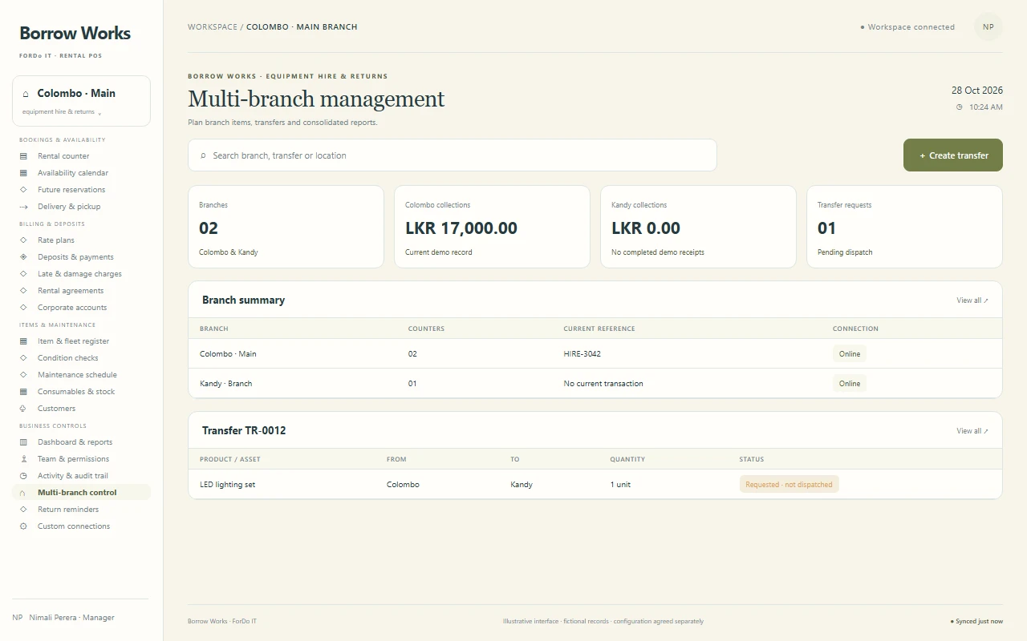Click the Deposits & payments icon
Image resolution: width=1027 pixels, height=641 pixels.
(x=23, y=257)
